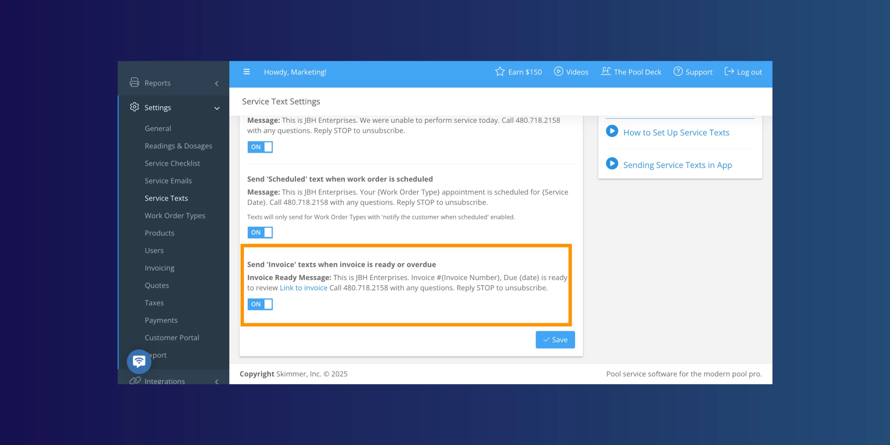The height and width of the screenshot is (445, 890).
Task: Collapse the Settings section chevron
Action: (217, 108)
